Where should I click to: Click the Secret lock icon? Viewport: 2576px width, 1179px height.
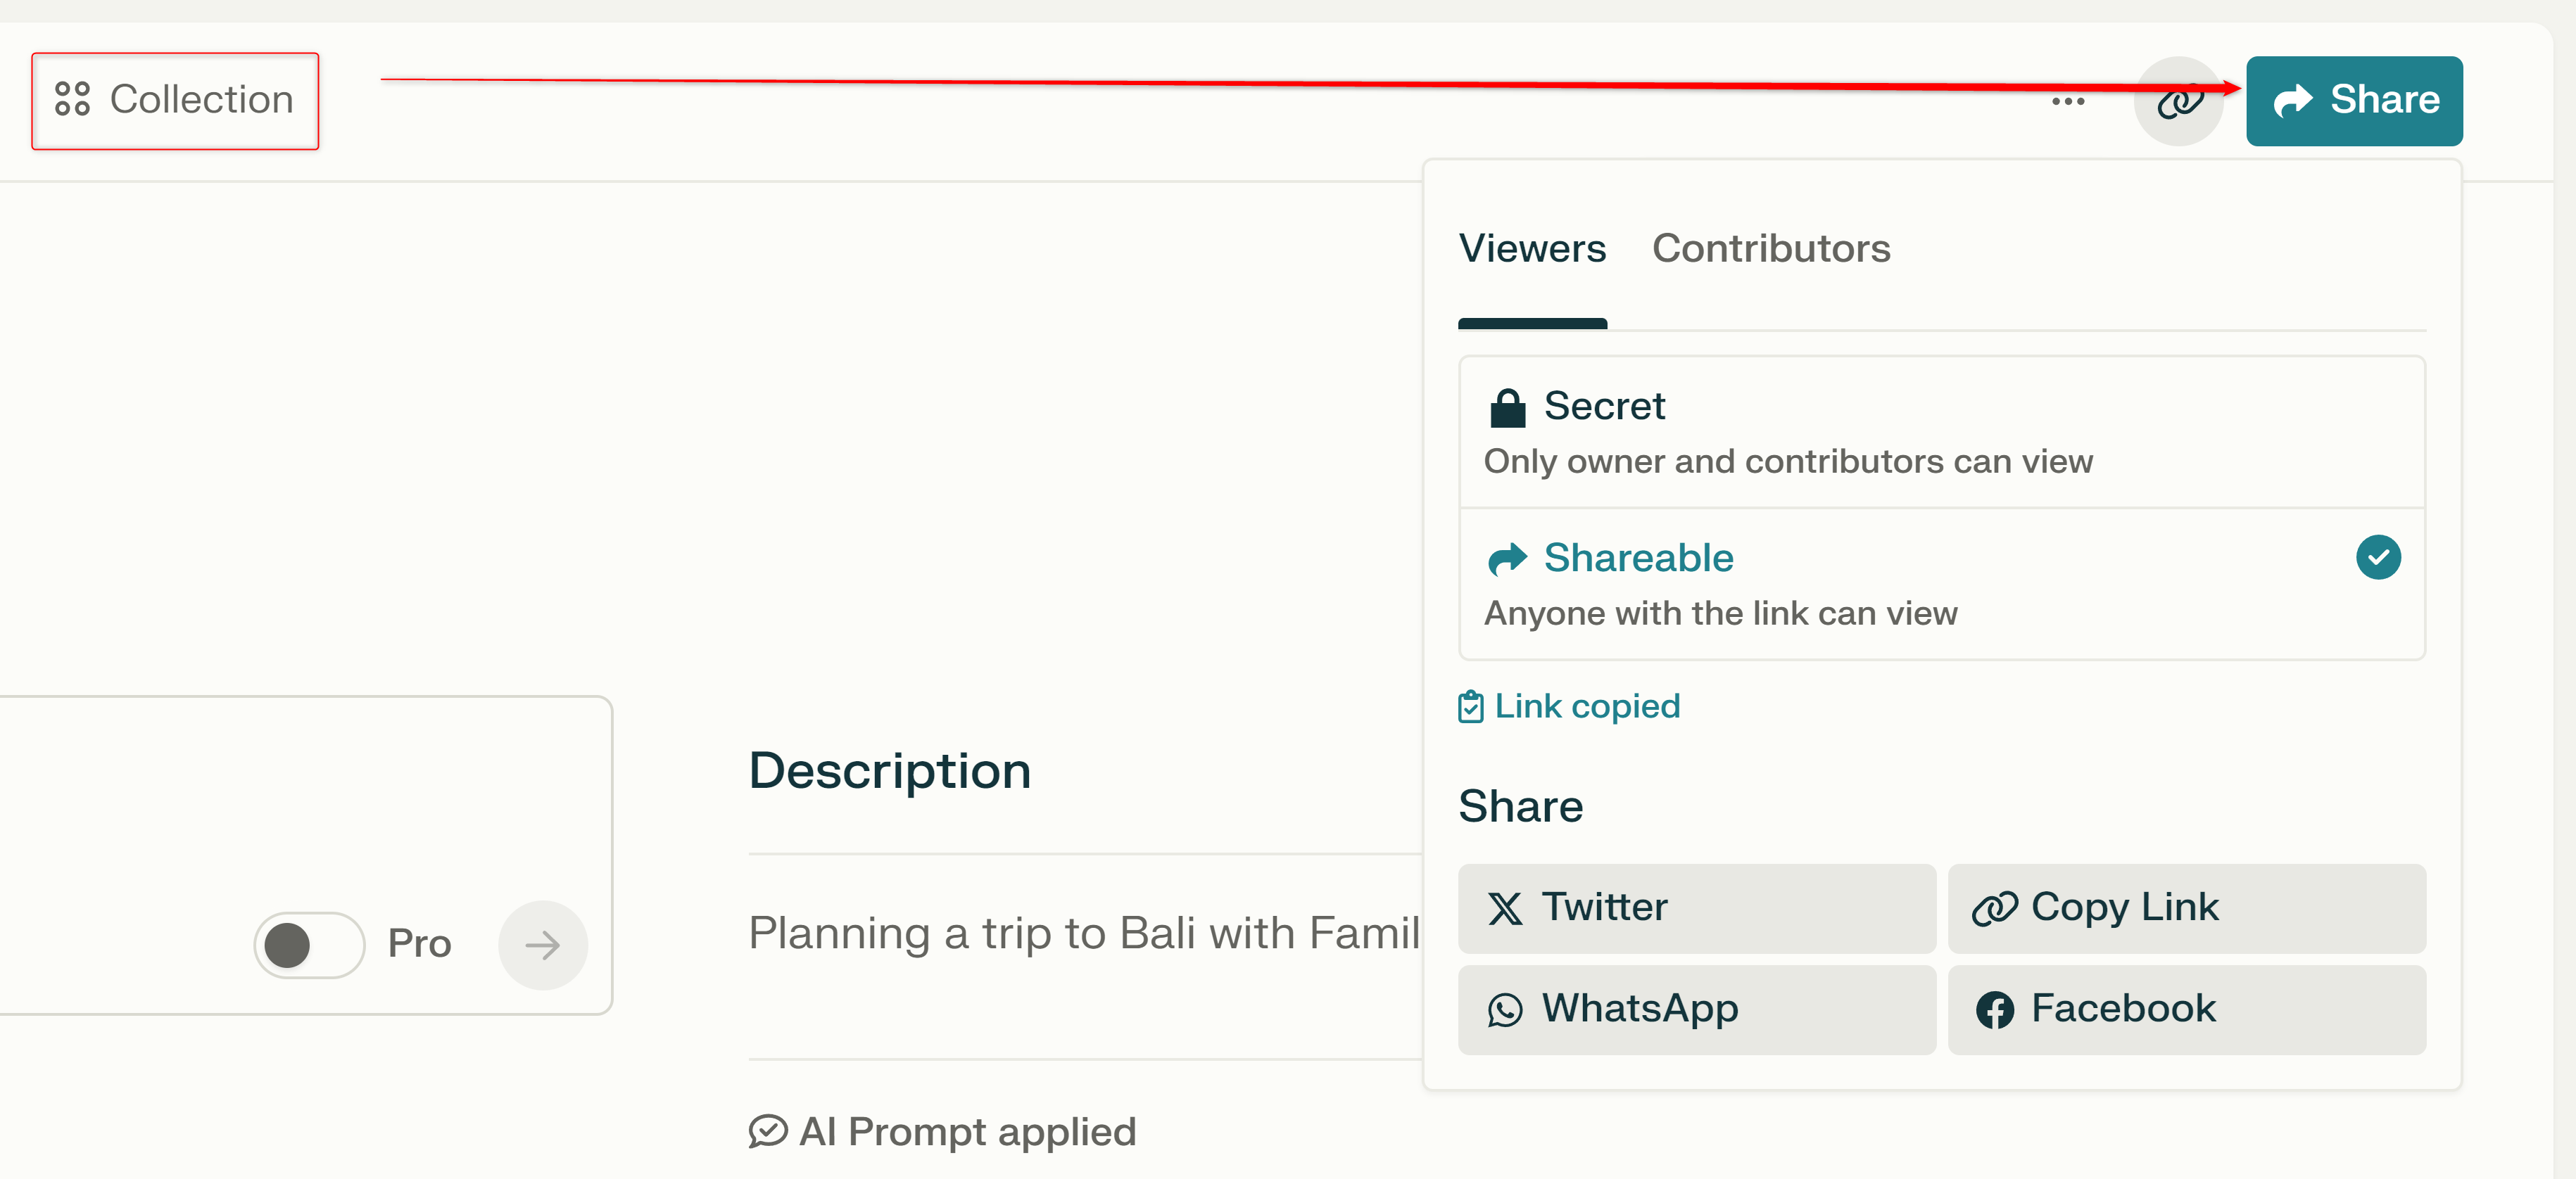click(x=1507, y=407)
